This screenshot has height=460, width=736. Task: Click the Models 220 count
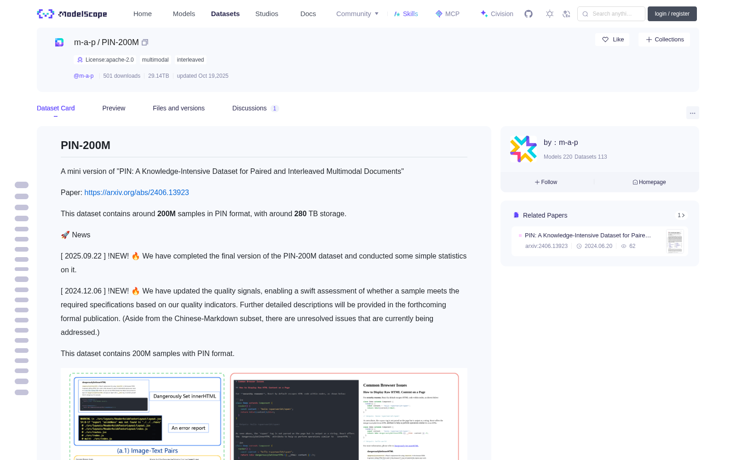pyautogui.click(x=558, y=157)
